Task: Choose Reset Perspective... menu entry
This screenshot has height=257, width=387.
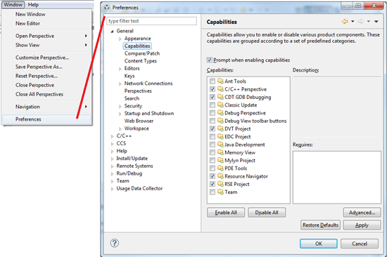Action: pos(46,76)
